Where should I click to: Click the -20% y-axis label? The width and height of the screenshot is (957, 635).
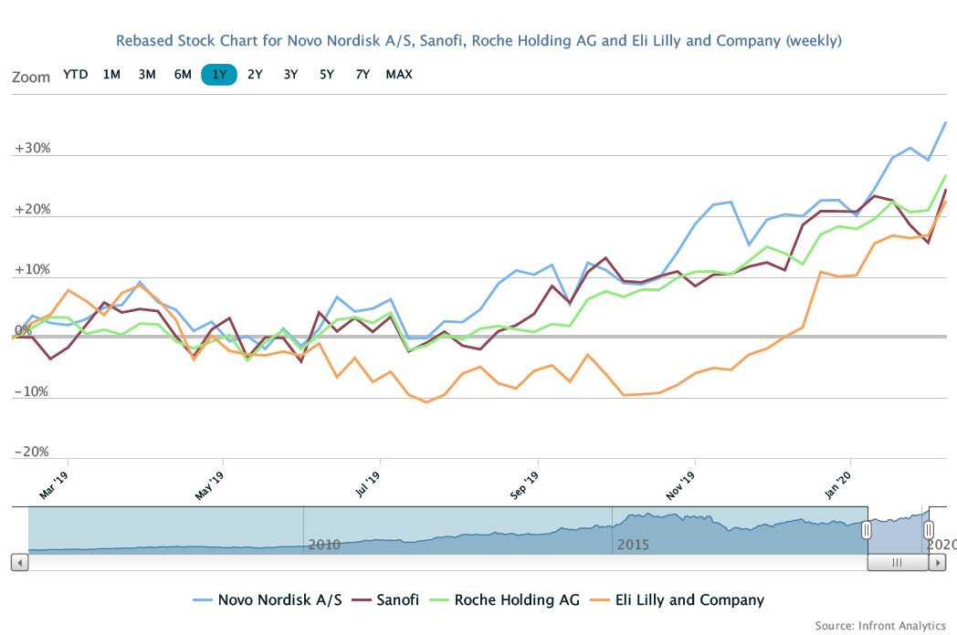31,452
